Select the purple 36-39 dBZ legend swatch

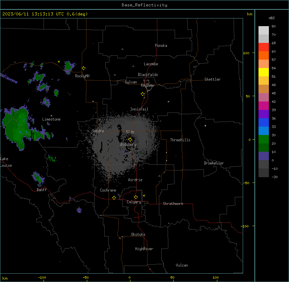pyautogui.click(x=264, y=114)
